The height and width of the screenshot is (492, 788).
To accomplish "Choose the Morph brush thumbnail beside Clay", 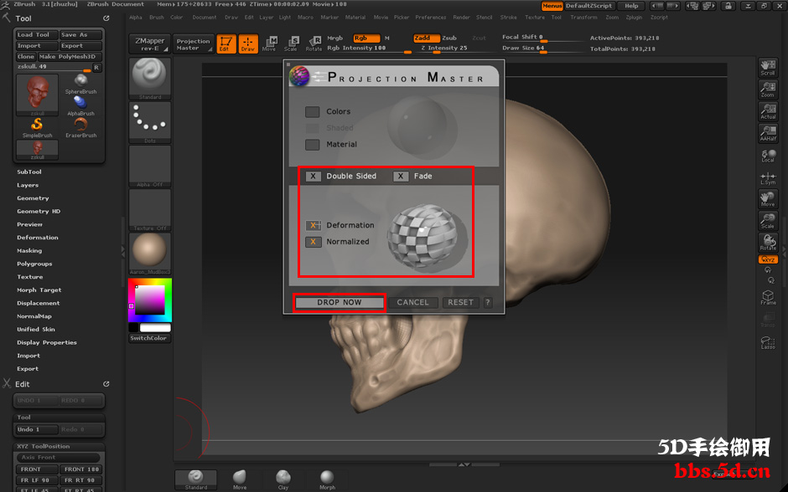I will (327, 479).
